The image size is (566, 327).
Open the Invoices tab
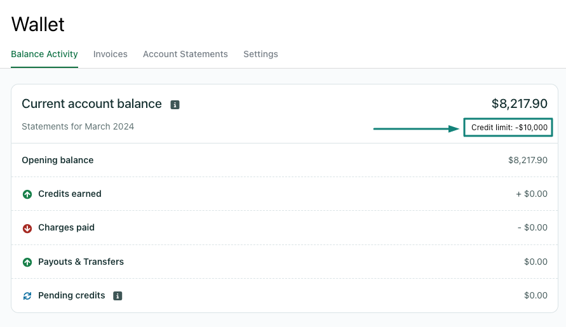point(111,54)
